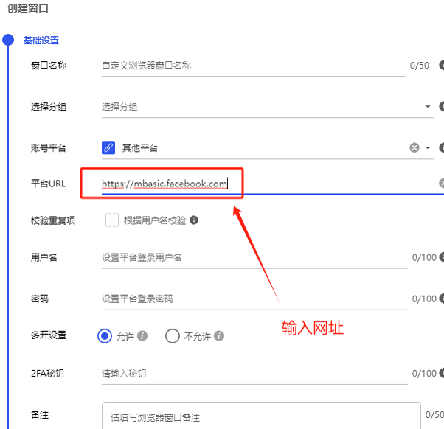Click the info icon at 密码 row end
444x429 pixels.
click(x=442, y=299)
